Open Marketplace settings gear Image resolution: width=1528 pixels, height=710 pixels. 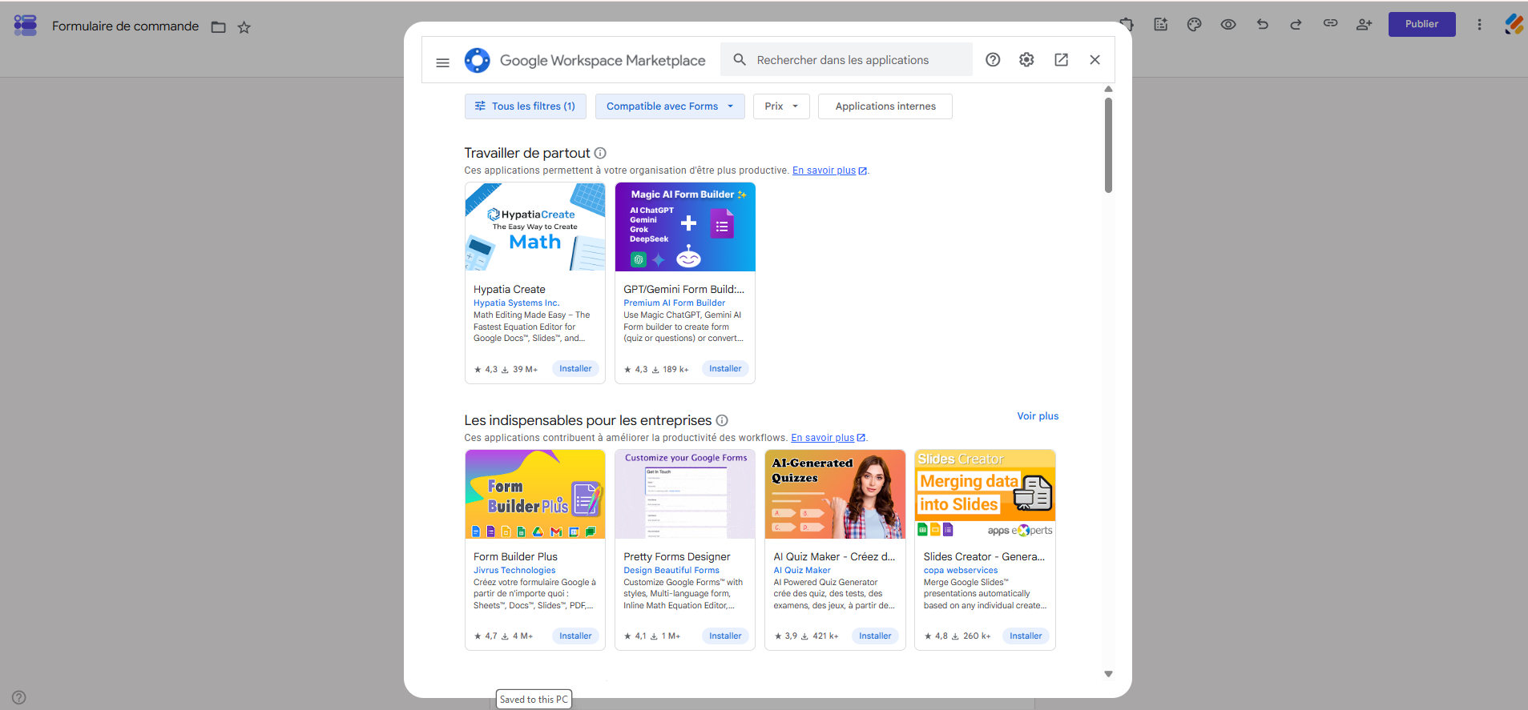tap(1026, 60)
